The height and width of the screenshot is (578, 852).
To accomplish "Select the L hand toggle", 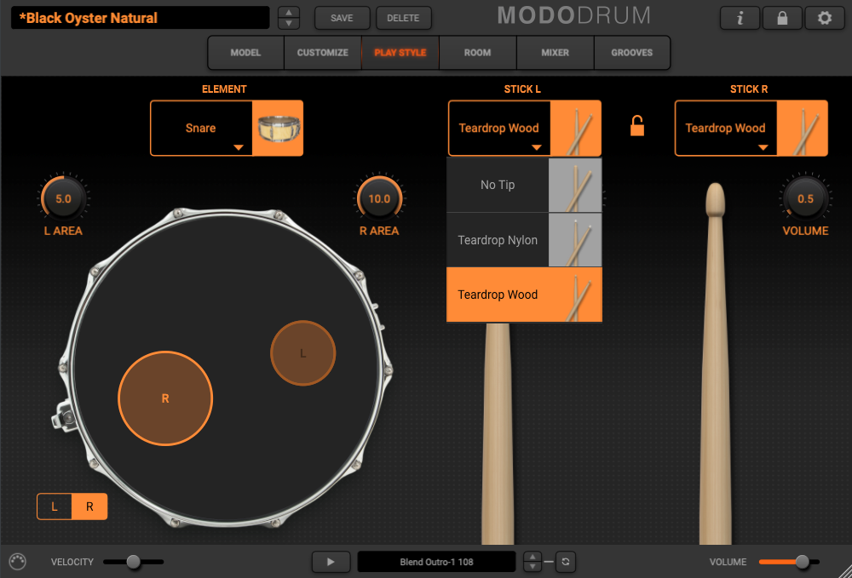I will pos(55,506).
